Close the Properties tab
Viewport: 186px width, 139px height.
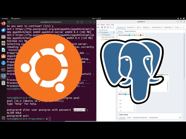(135, 27)
